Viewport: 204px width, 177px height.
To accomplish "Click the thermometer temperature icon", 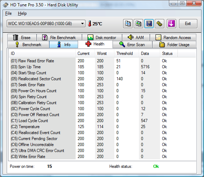I will [x=89, y=24].
